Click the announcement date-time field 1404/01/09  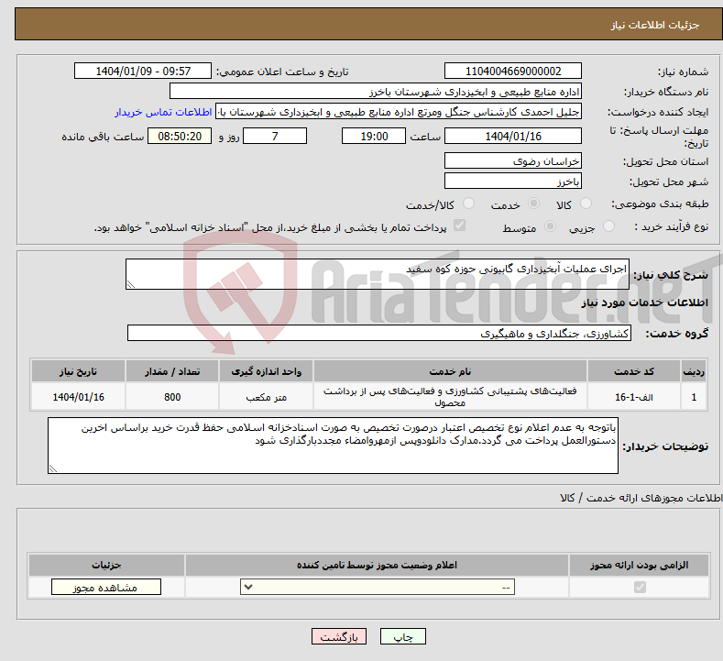click(143, 71)
